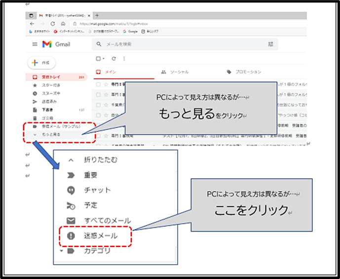Open the Gmail main menu hamburger icon
This screenshot has width=340, height=279.
pyautogui.click(x=35, y=44)
